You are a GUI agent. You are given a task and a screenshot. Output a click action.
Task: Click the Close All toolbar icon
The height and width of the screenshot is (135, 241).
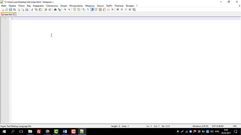point(23,9)
